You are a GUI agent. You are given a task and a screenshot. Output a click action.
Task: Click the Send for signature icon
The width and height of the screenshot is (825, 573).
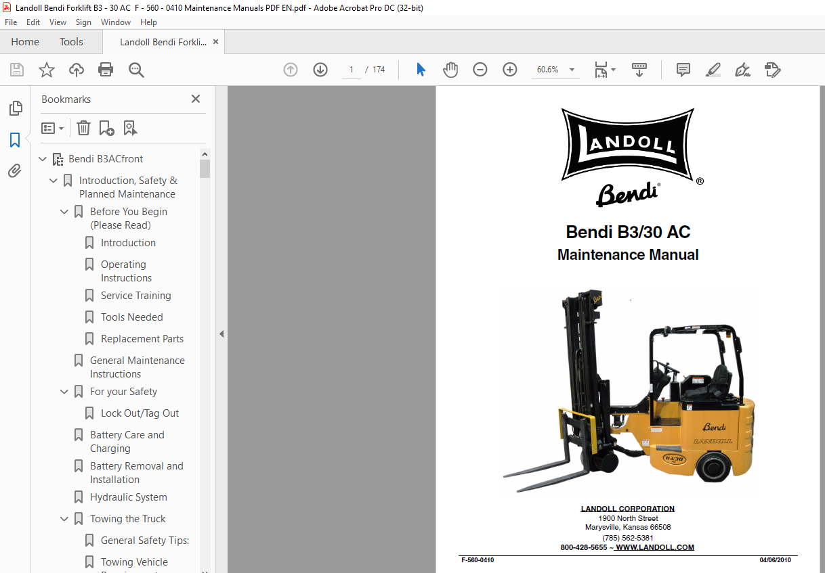pos(773,70)
